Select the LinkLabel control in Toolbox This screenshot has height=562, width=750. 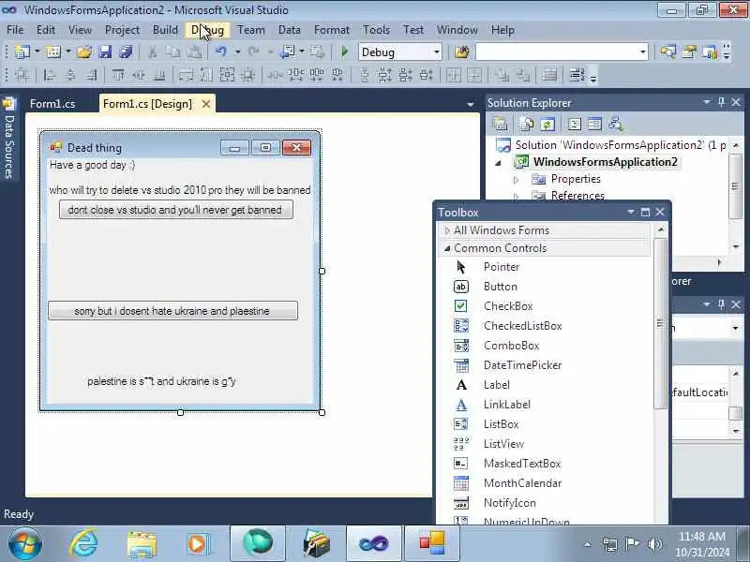click(x=506, y=405)
